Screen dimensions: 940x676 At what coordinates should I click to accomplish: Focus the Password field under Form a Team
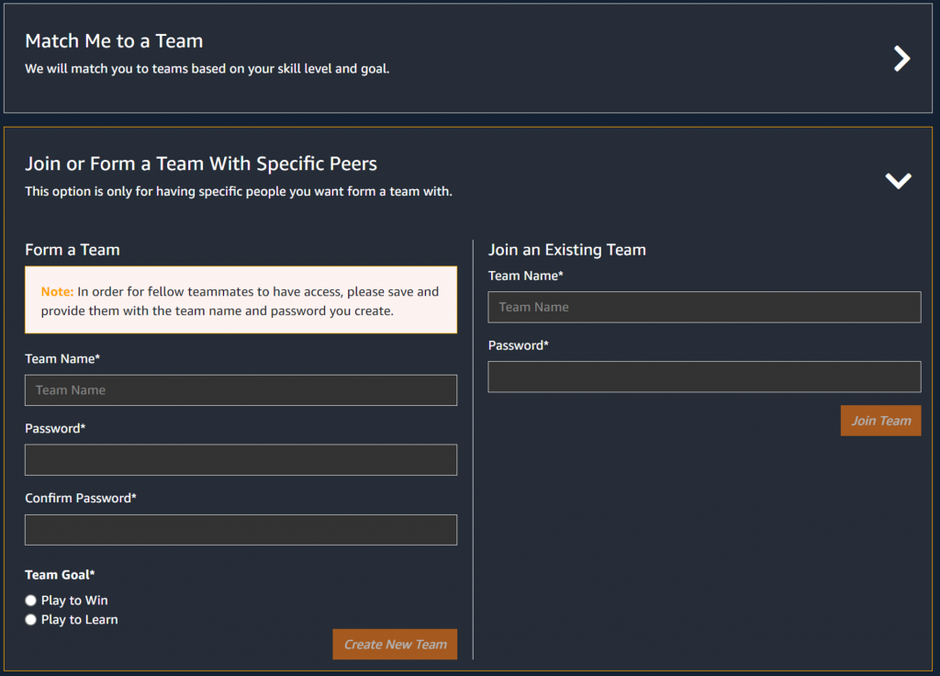click(x=241, y=459)
